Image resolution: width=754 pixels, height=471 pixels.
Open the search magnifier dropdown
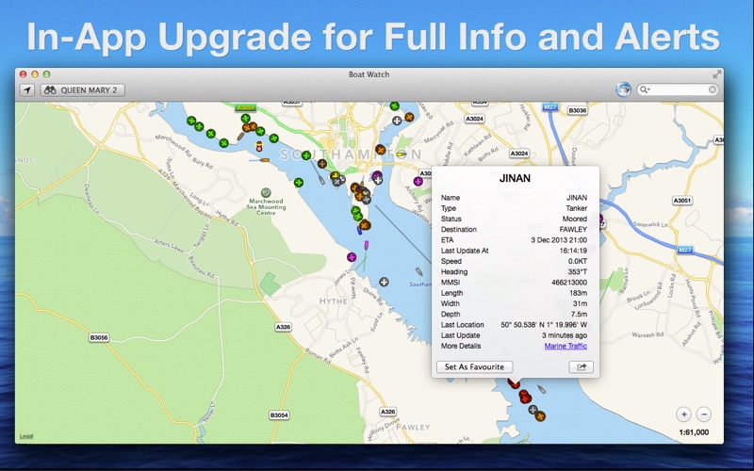point(646,90)
